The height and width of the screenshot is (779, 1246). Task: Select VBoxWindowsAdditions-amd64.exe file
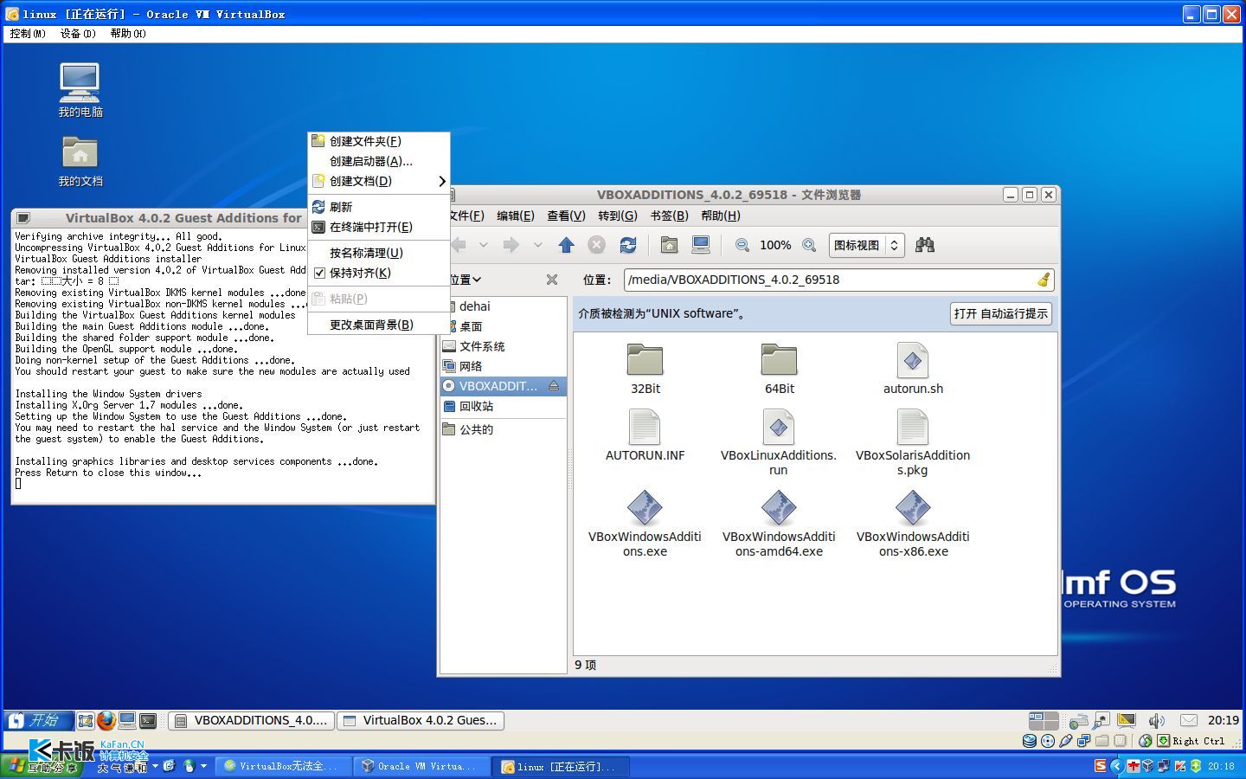[779, 523]
